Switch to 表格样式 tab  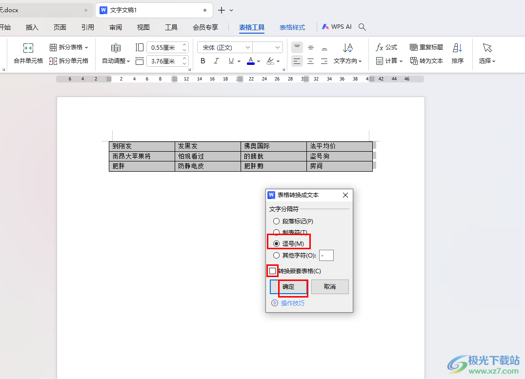tap(292, 27)
